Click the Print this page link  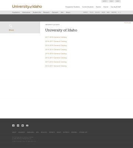tap(127, 23)
